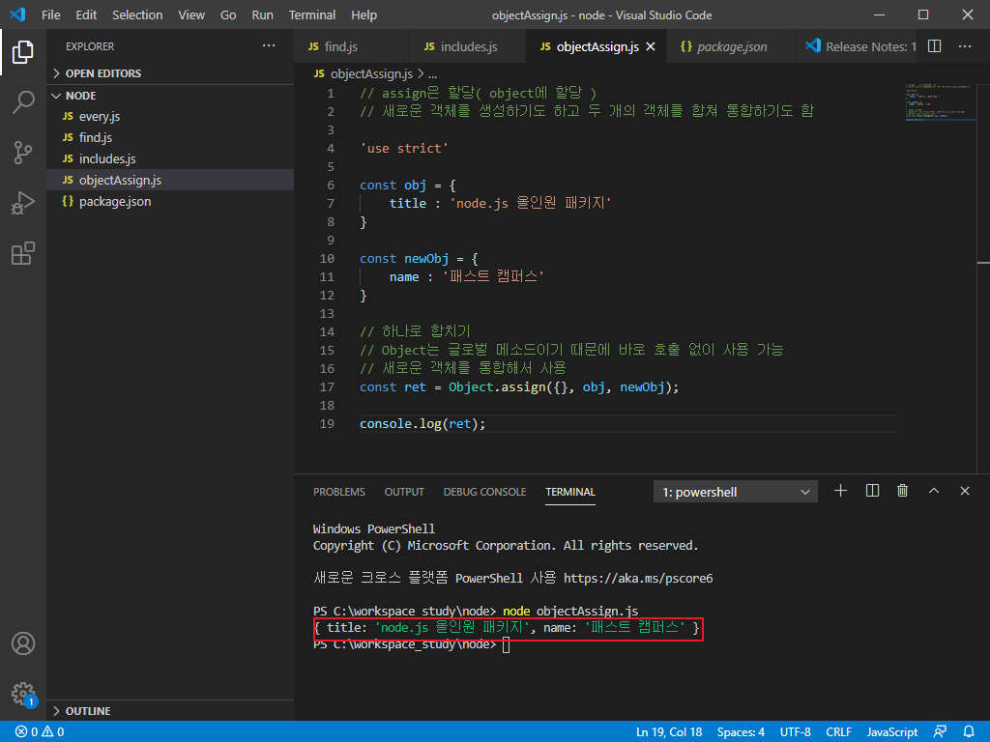Open the Help menu
The image size is (990, 742).
pos(364,14)
